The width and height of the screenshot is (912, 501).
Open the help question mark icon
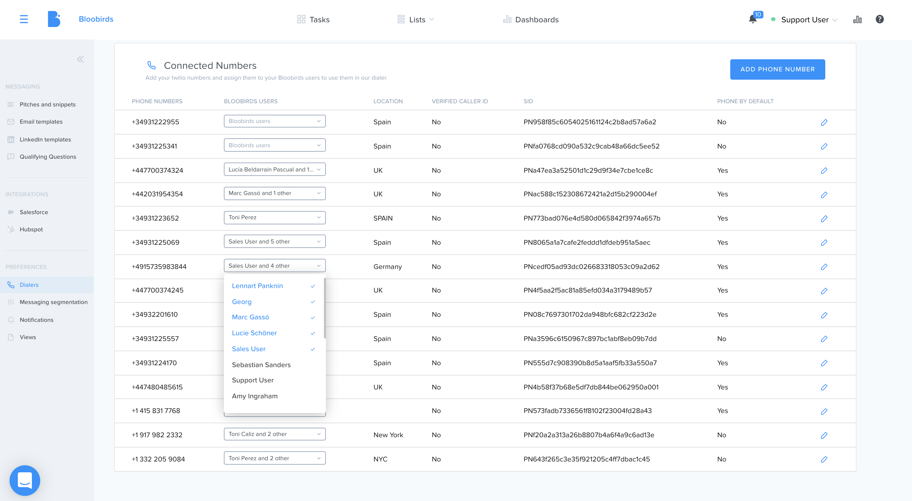pyautogui.click(x=879, y=19)
